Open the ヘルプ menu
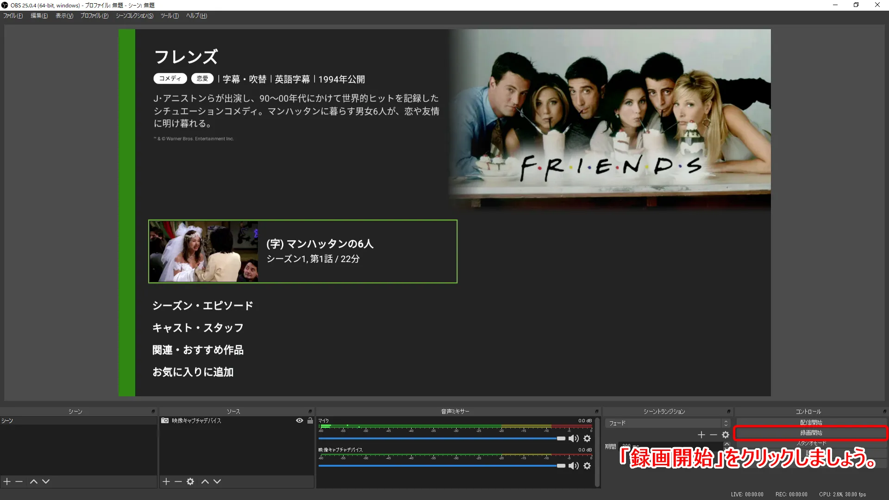The height and width of the screenshot is (500, 889). 197,16
